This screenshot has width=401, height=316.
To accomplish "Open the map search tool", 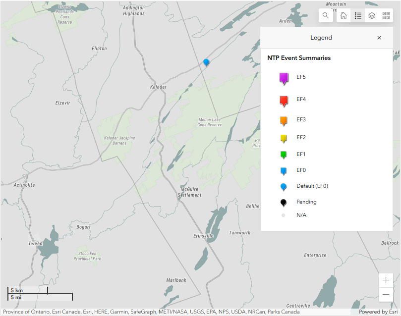I will click(326, 15).
